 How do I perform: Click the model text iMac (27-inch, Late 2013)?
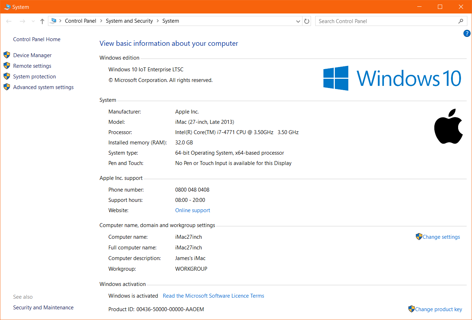coord(205,122)
